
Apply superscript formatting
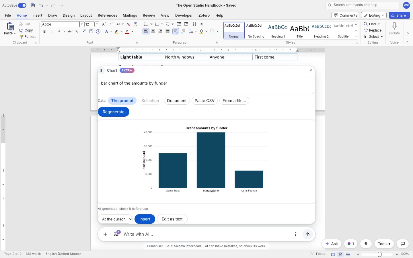click(84, 31)
